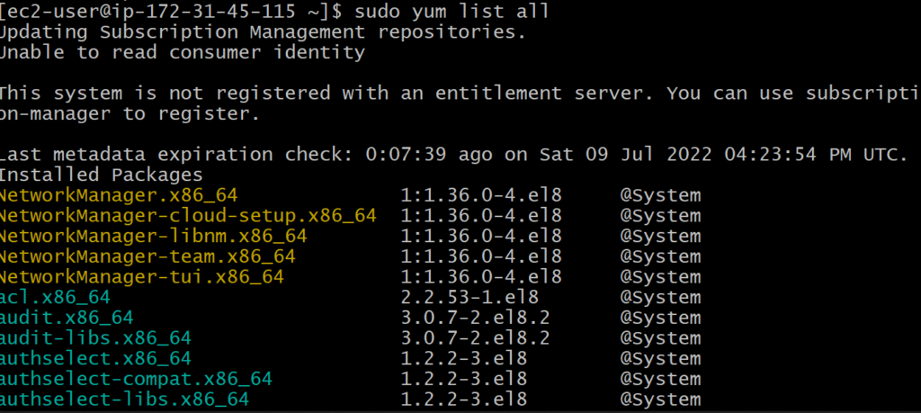Click the acl.x86_64 package name
The width and height of the screenshot is (921, 413).
(56, 297)
